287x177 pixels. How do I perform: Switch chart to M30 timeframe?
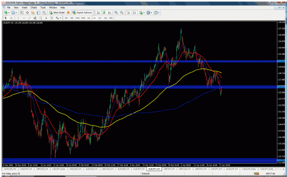pos(83,18)
